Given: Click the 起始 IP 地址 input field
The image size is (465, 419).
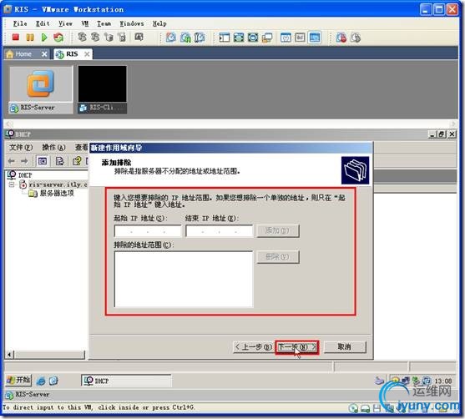Looking at the screenshot, I should pyautogui.click(x=148, y=231).
